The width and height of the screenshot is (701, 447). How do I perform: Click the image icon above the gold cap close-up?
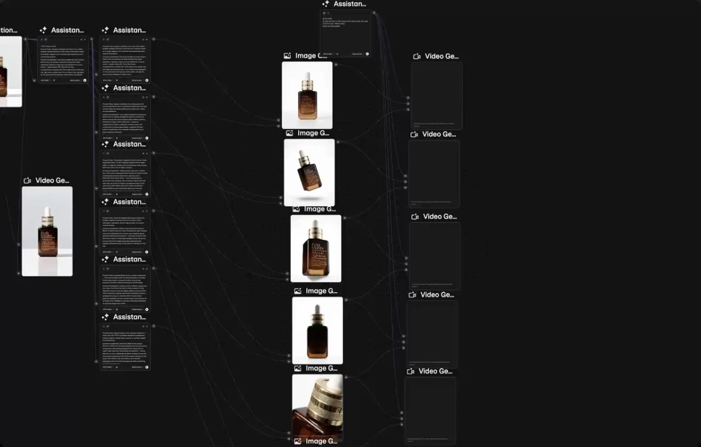(298, 368)
